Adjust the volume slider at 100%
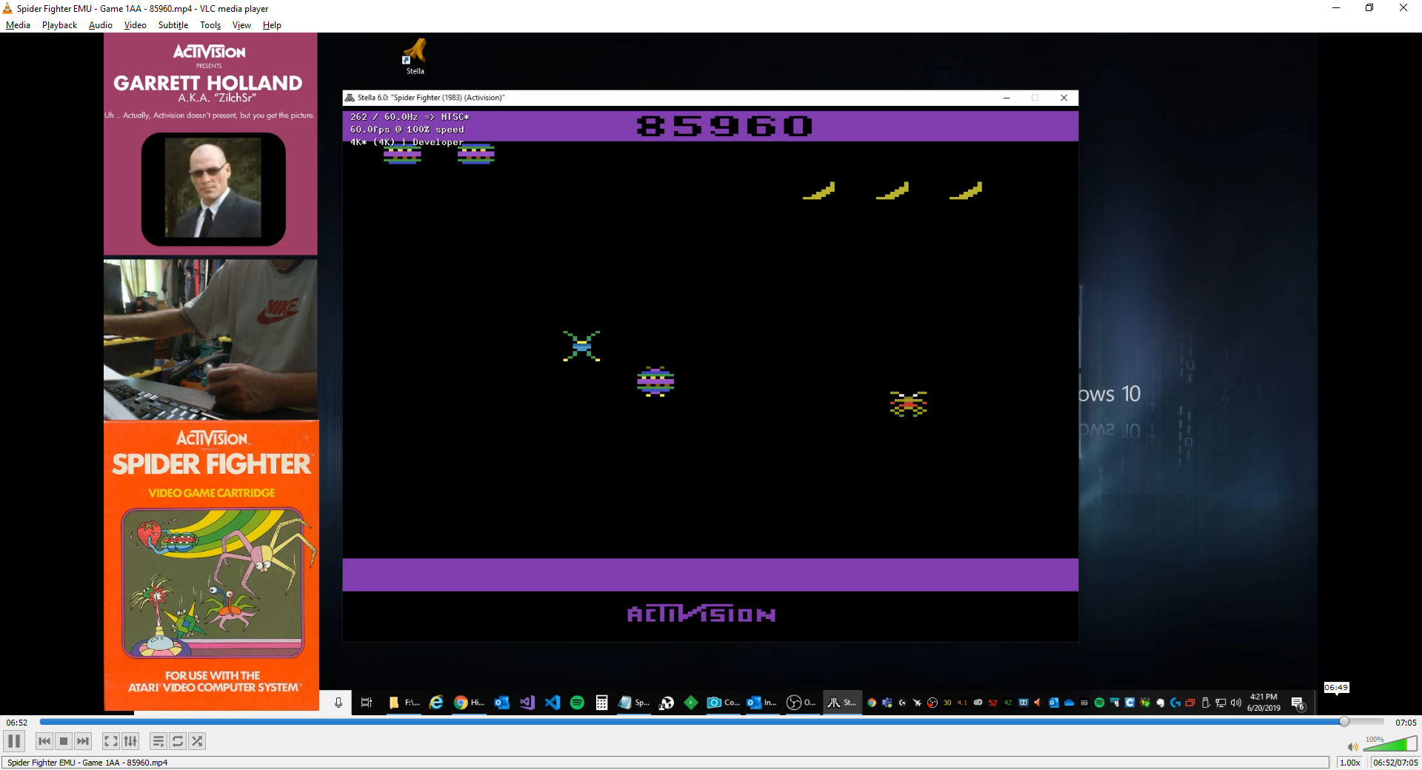The image size is (1422, 770). tap(1390, 743)
